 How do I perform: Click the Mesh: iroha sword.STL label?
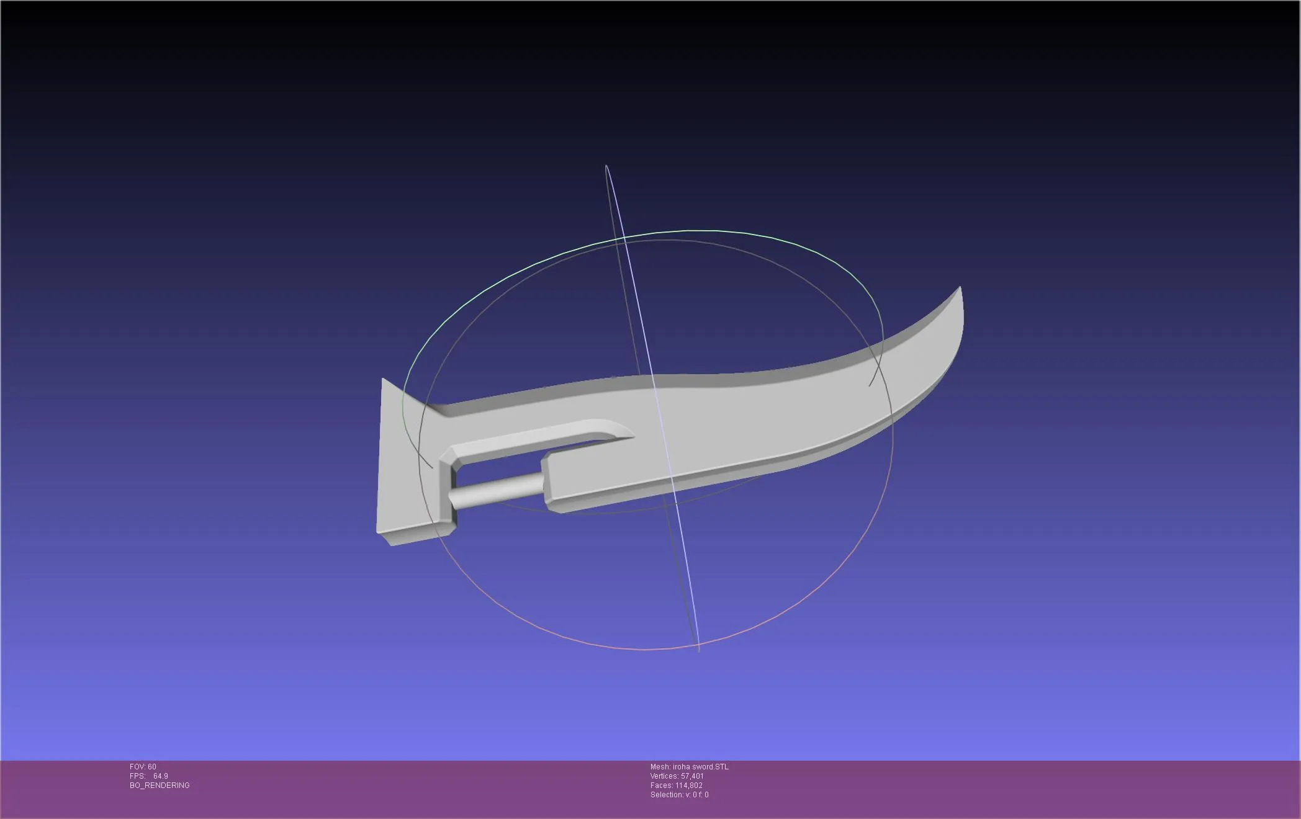[x=690, y=767]
